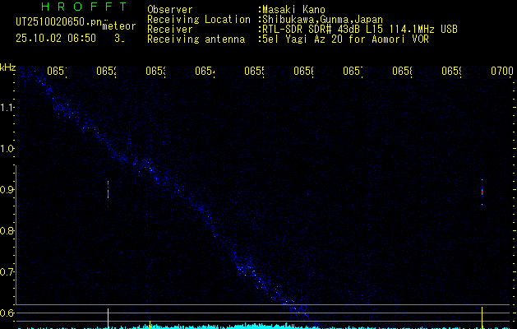This screenshot has height=329, width=517.
Task: Click the short yellow marker in the bottom strip
Action: (150, 324)
